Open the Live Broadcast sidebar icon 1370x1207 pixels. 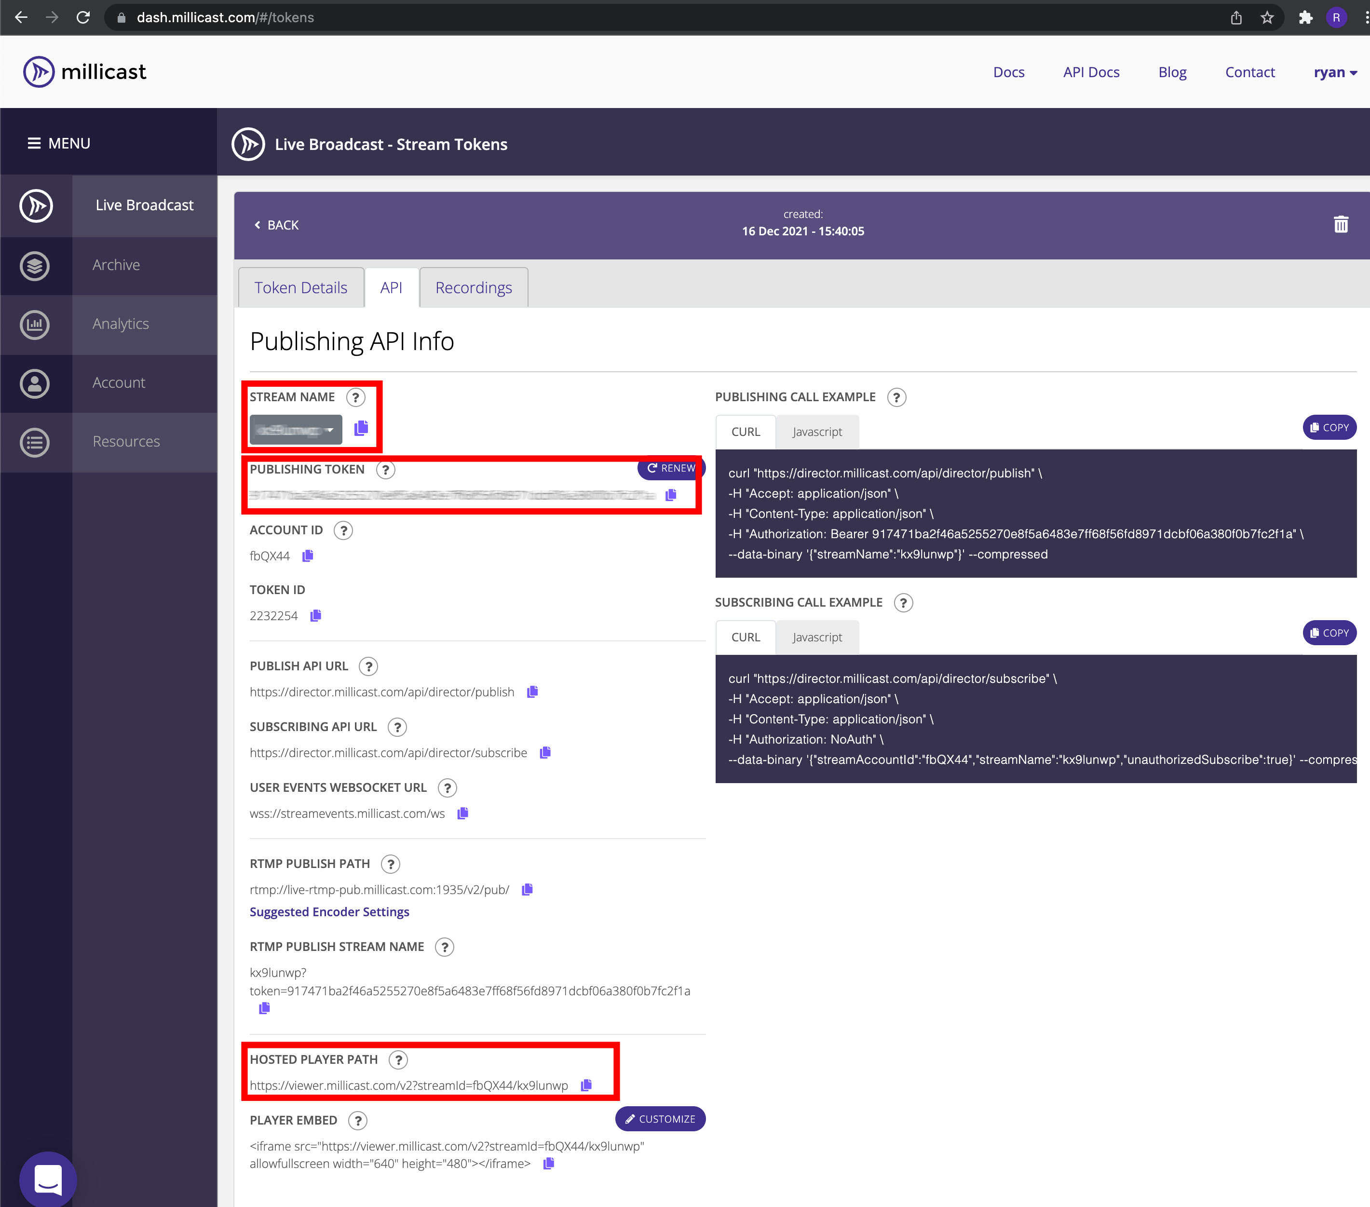36,206
